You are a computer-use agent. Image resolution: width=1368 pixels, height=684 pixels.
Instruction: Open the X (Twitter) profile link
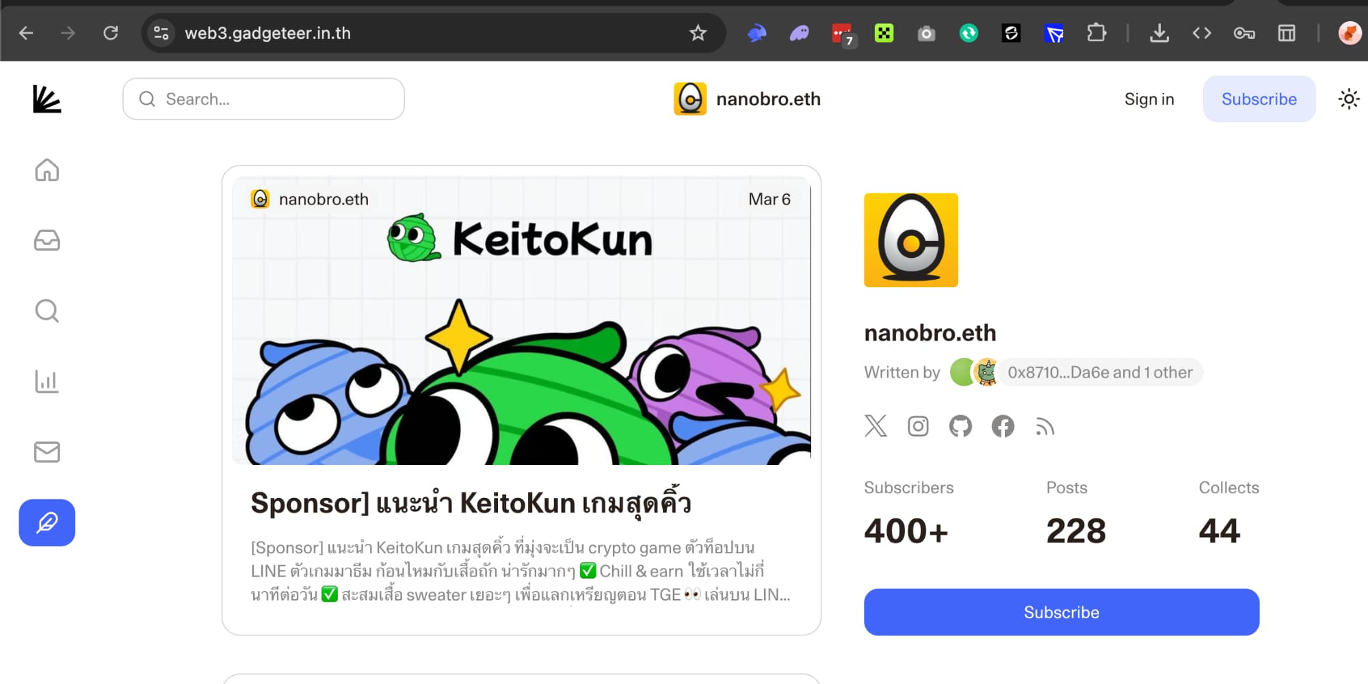pos(876,426)
